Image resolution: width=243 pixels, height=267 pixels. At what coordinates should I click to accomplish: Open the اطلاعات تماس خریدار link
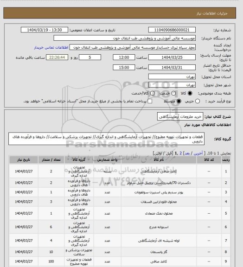pyautogui.click(x=51, y=47)
